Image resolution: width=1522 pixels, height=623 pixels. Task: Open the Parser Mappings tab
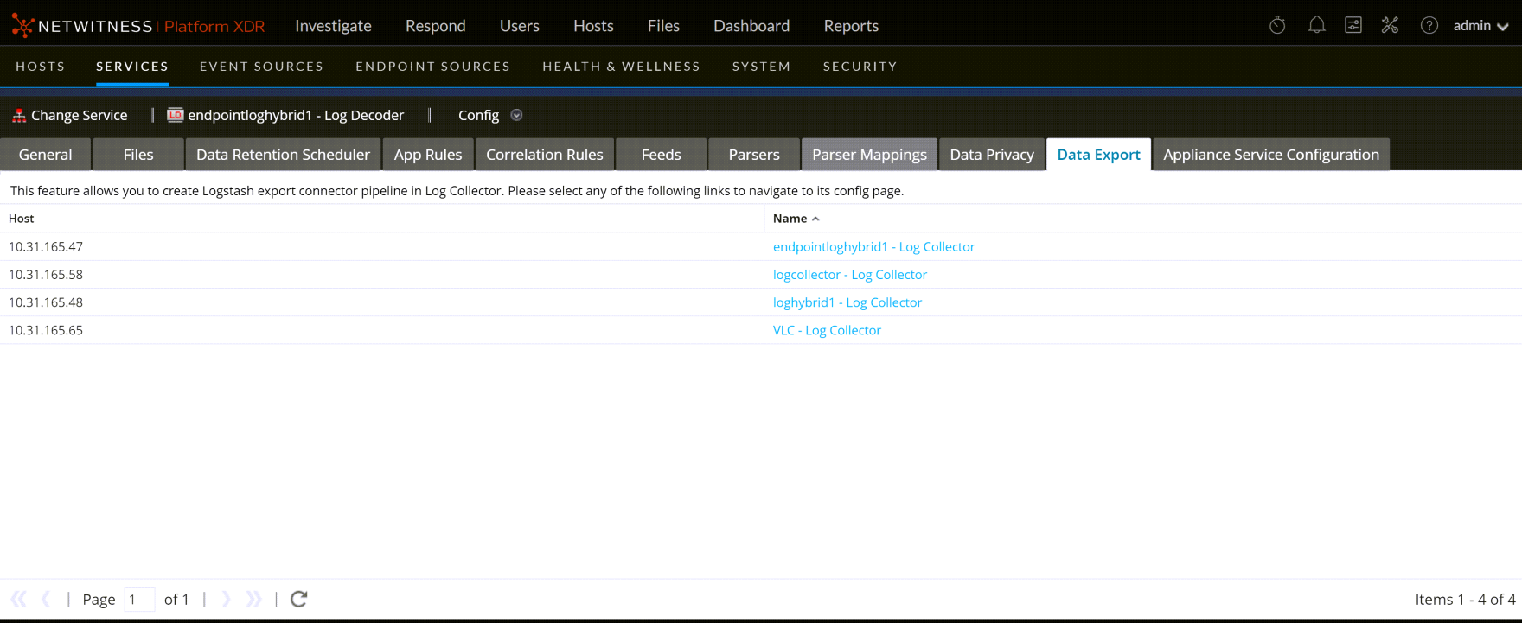(x=869, y=155)
